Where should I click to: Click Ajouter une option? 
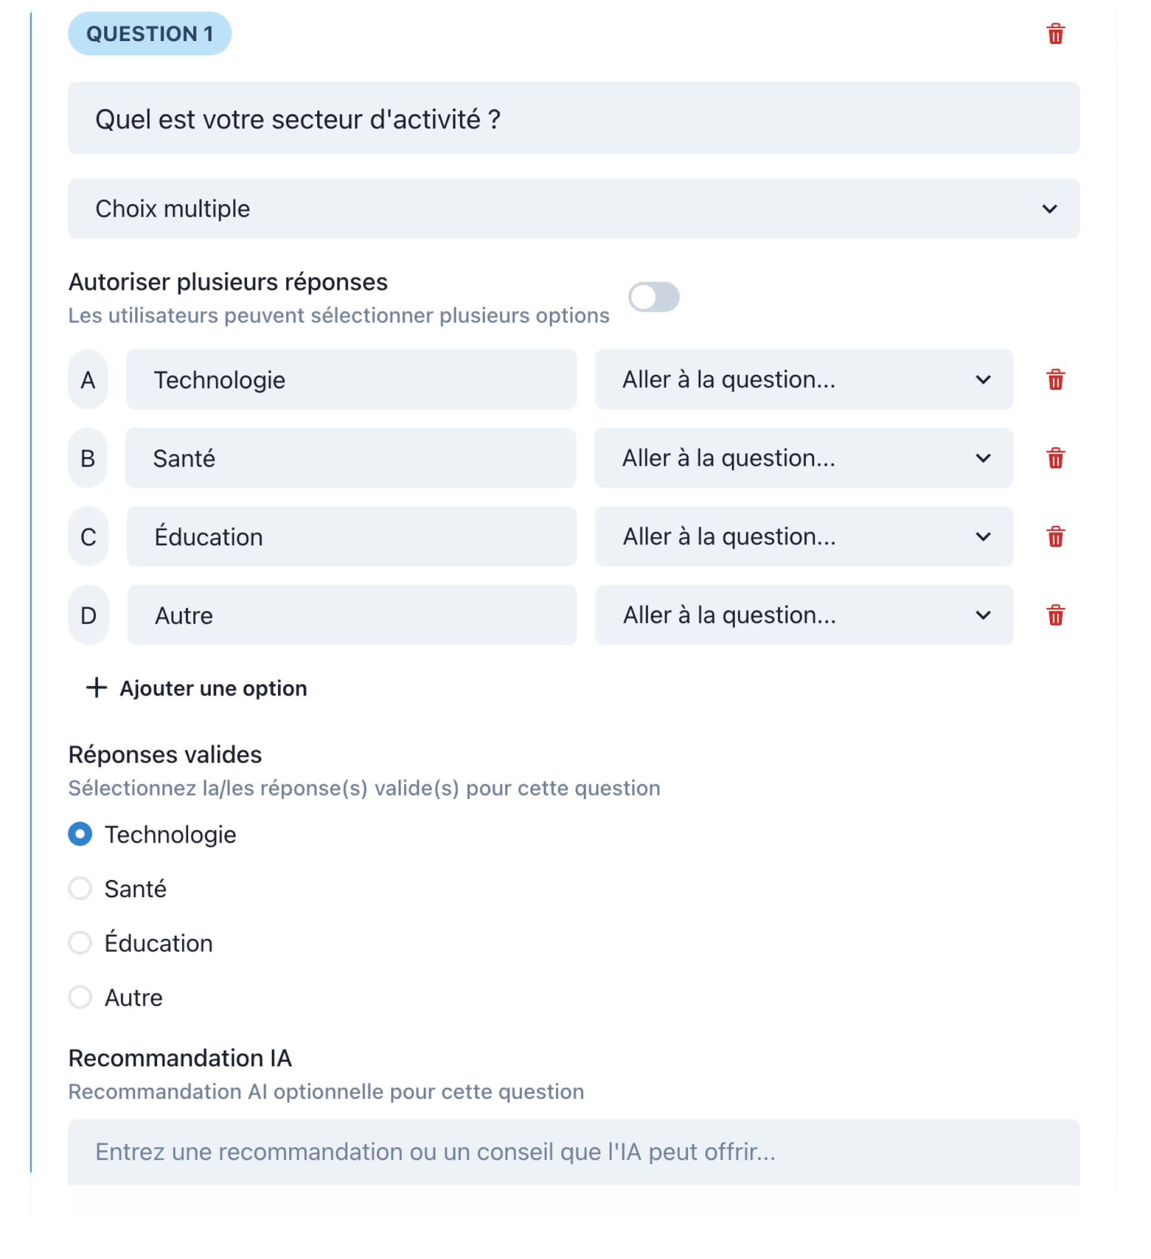pyautogui.click(x=213, y=688)
